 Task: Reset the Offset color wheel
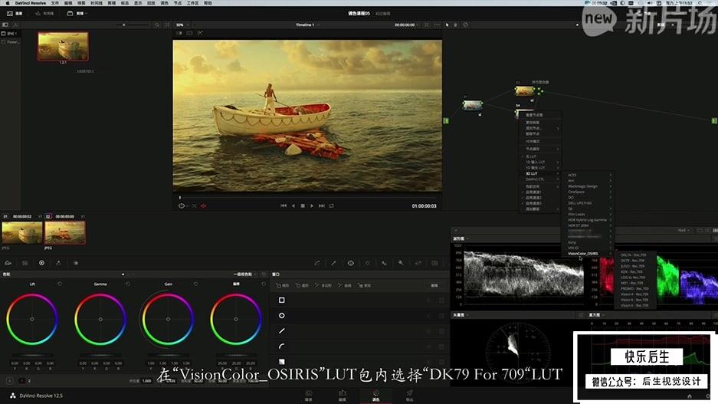pyautogui.click(x=264, y=284)
